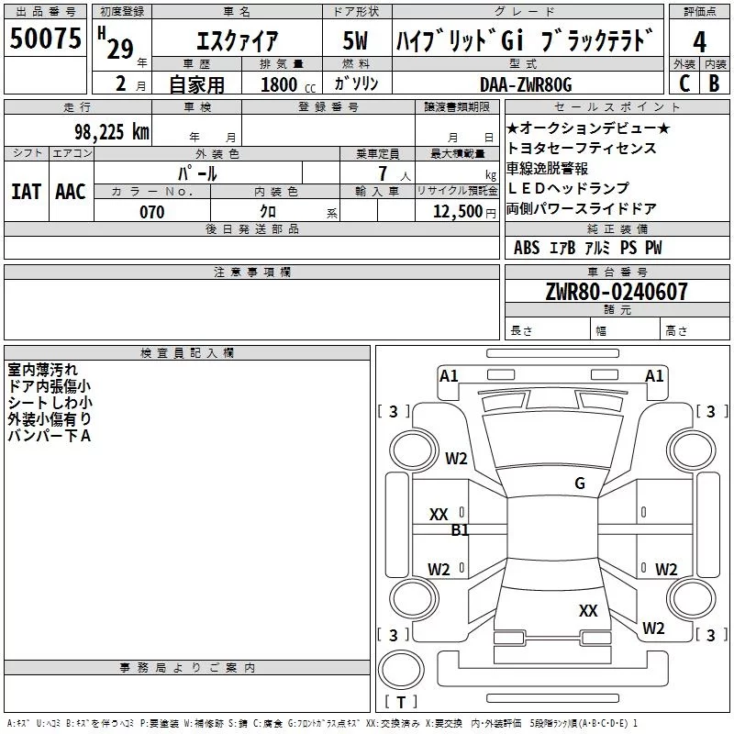Click inspector note 外装小傷有り
Image resolution: width=734 pixels, height=734 pixels.
(x=50, y=419)
